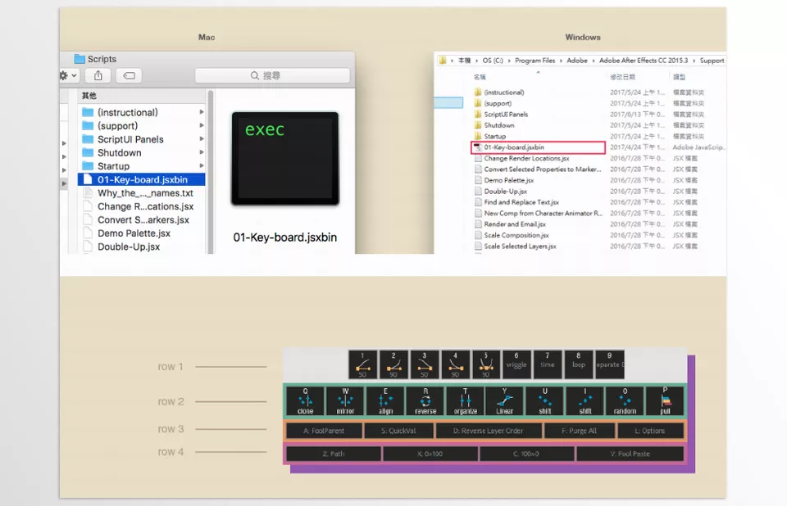This screenshot has height=506, width=787.
Task: Select 01-Key-board.jsxbin in Finder list
Action: click(142, 179)
